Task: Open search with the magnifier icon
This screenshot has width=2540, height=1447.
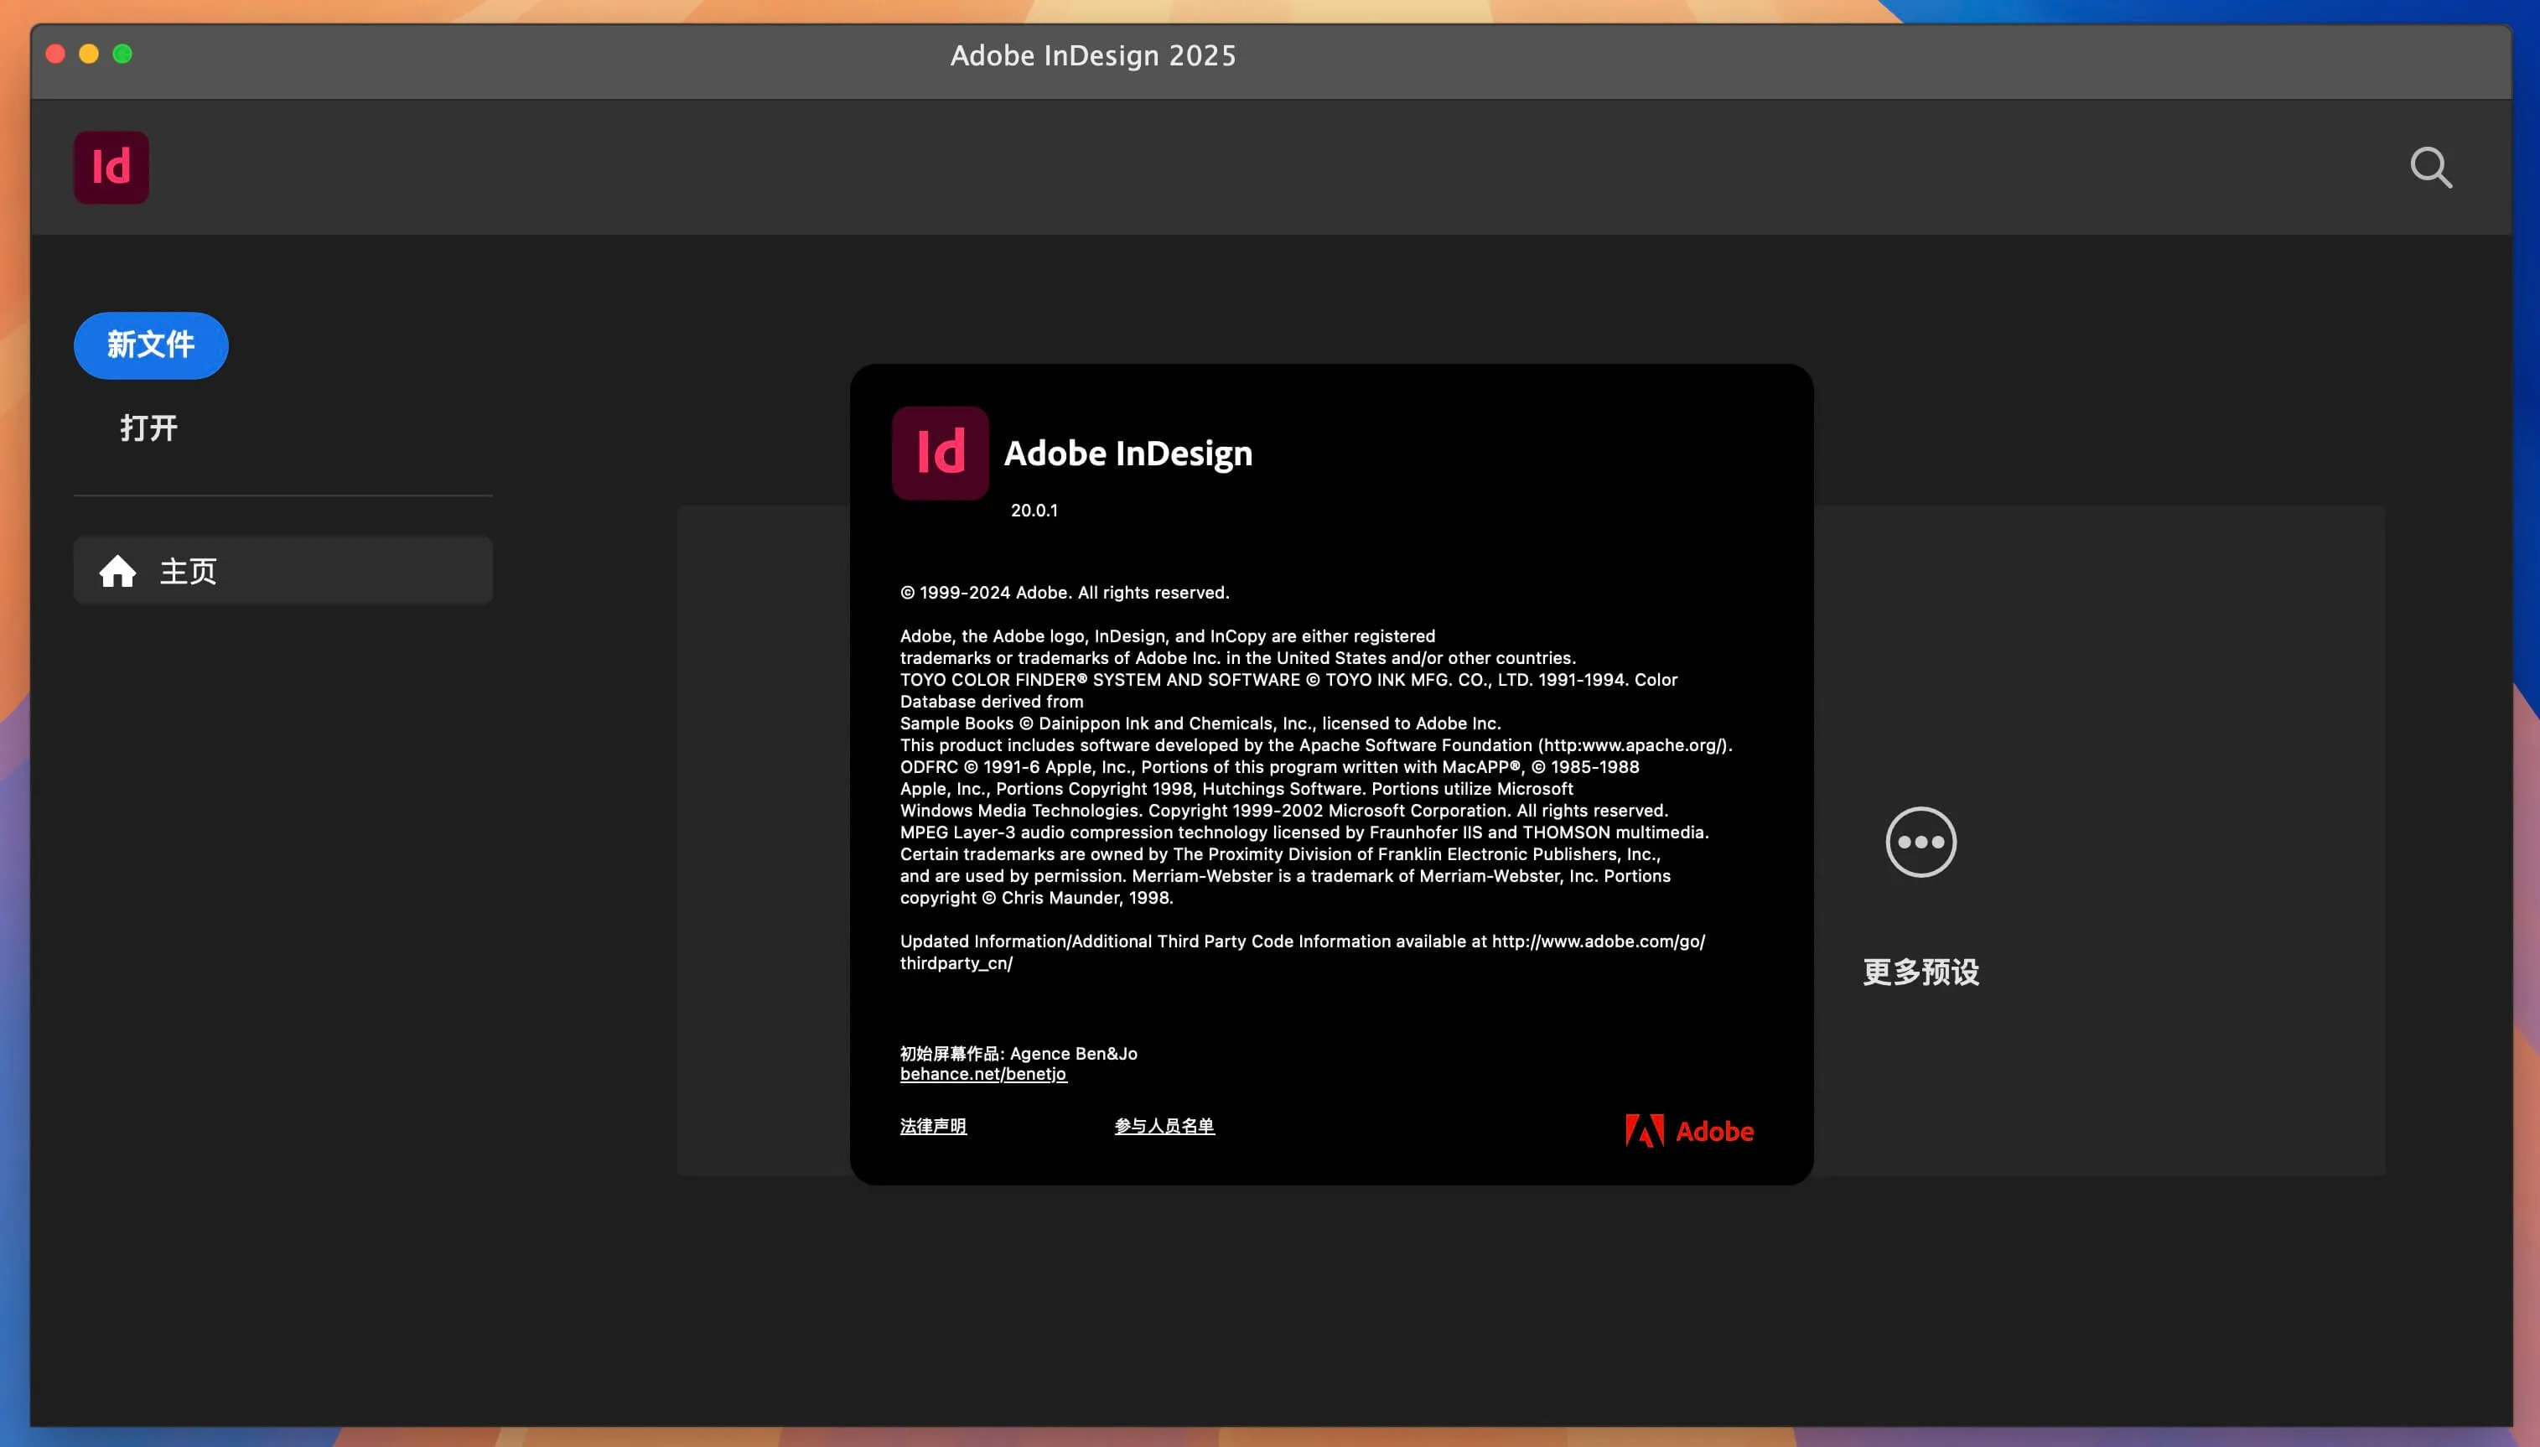Action: point(2431,167)
